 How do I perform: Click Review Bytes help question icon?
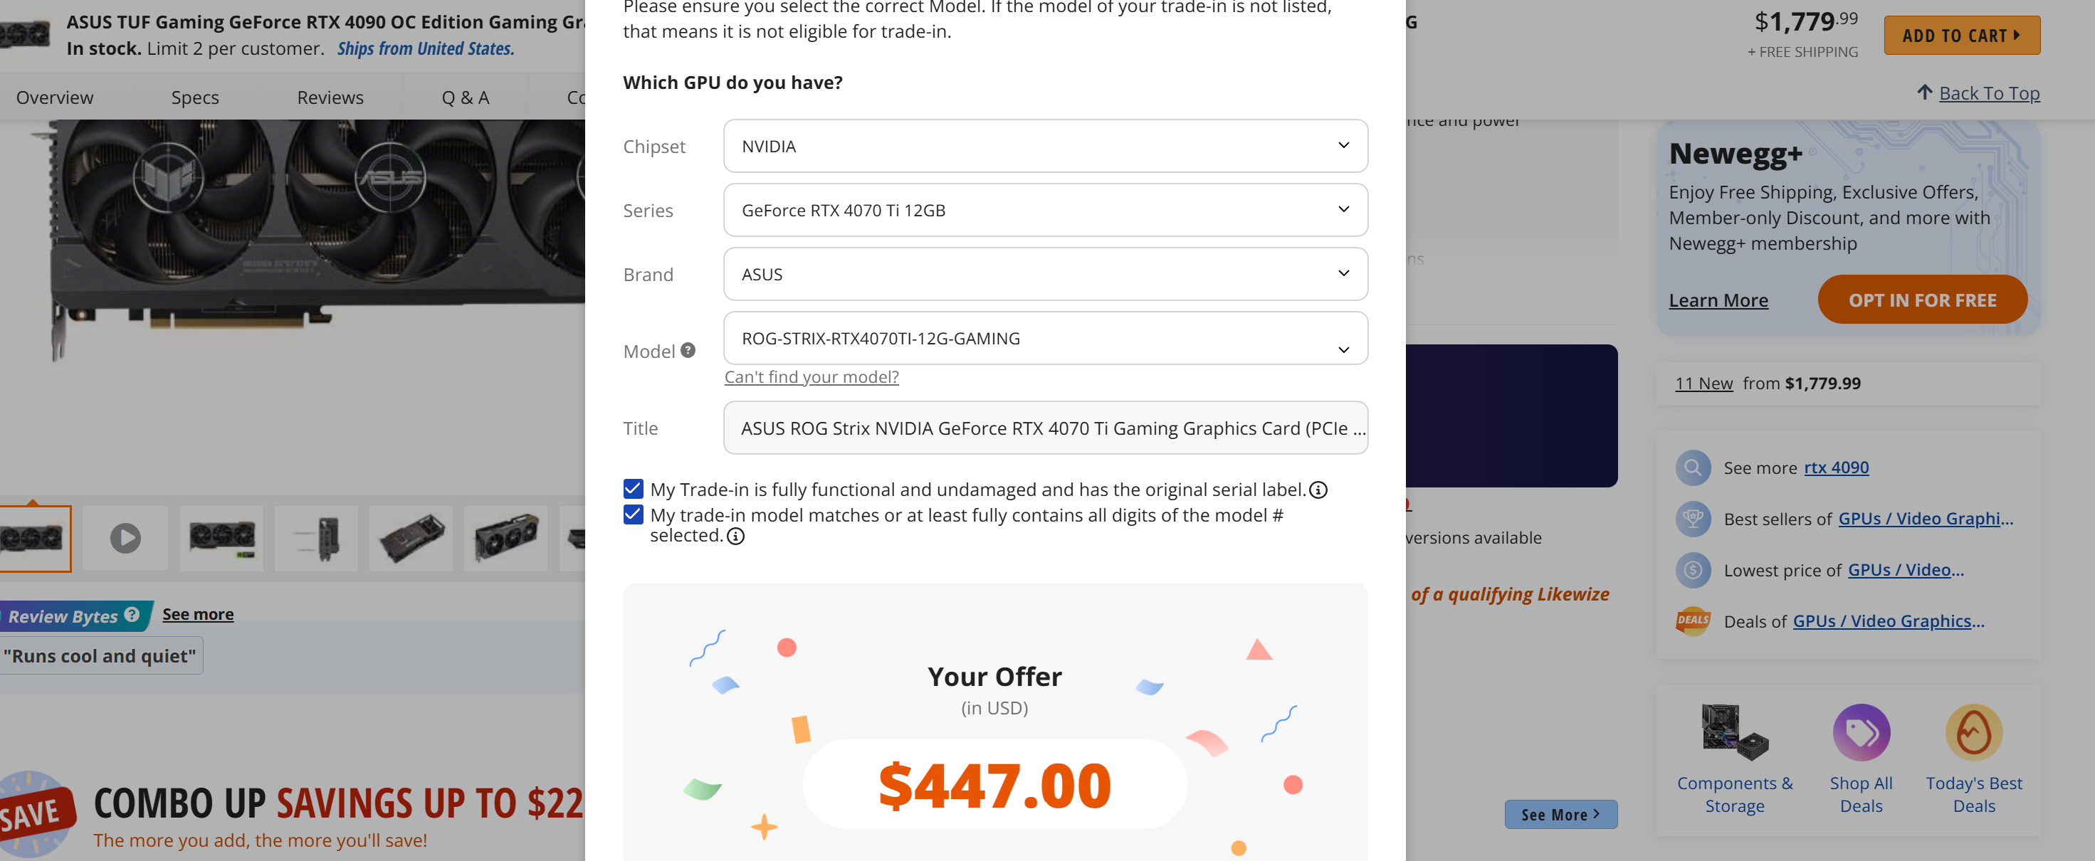pyautogui.click(x=132, y=616)
